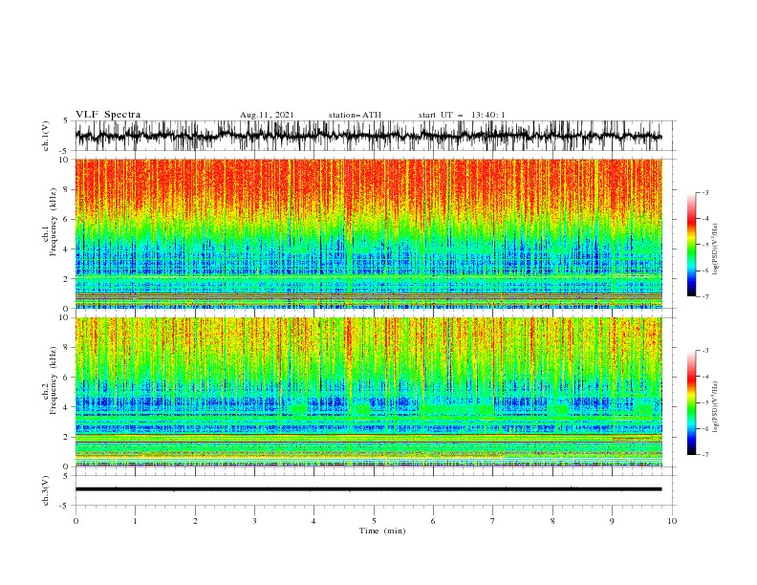Click ch.1 colorbar tick value "-3"
The width and height of the screenshot is (757, 585).
(x=704, y=192)
